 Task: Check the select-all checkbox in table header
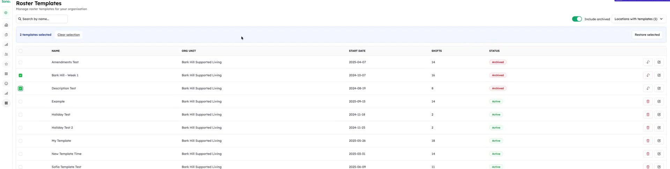tap(21, 51)
